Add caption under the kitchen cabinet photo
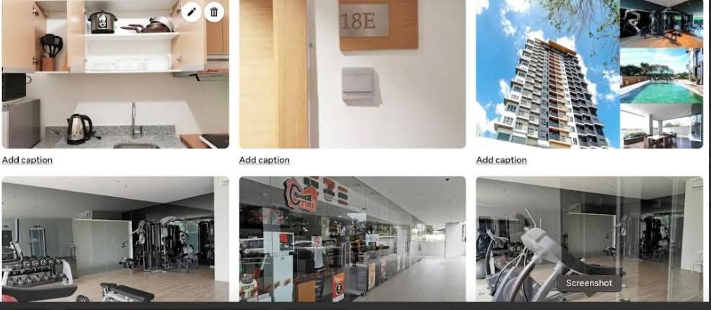This screenshot has width=711, height=310. click(x=27, y=160)
